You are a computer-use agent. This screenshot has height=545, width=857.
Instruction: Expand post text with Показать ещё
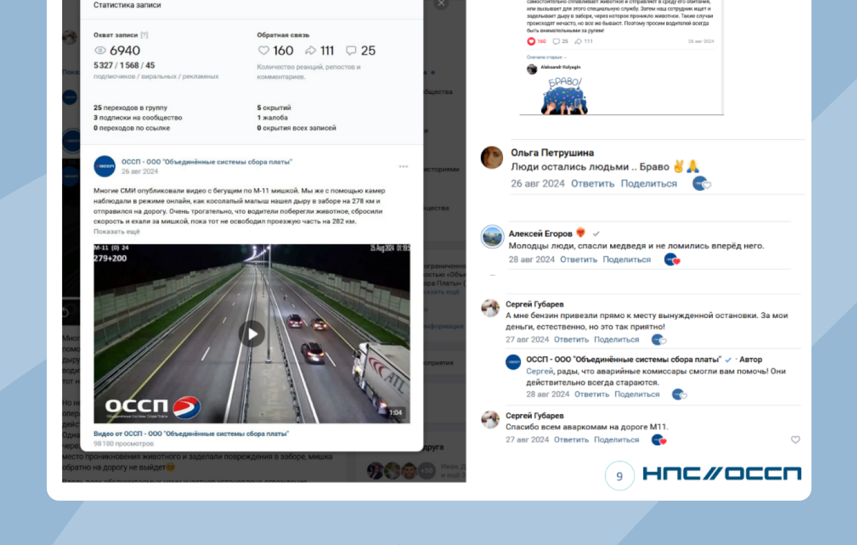pos(116,232)
